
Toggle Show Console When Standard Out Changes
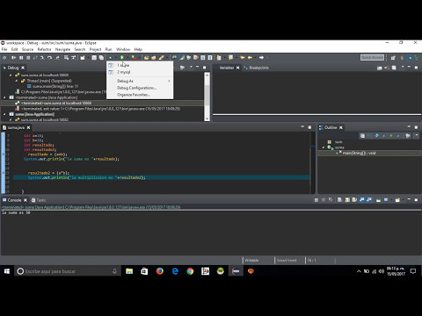(362, 200)
